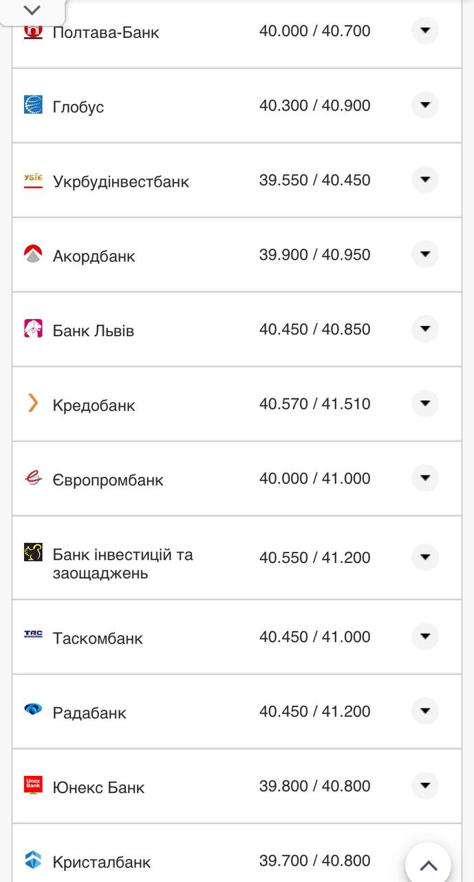
Task: Click the Акордбанк red logo icon
Action: point(33,254)
